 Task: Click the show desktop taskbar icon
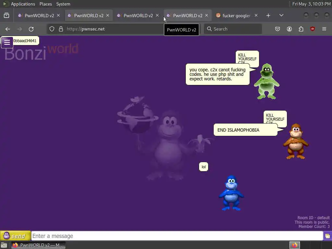[x=4, y=245]
